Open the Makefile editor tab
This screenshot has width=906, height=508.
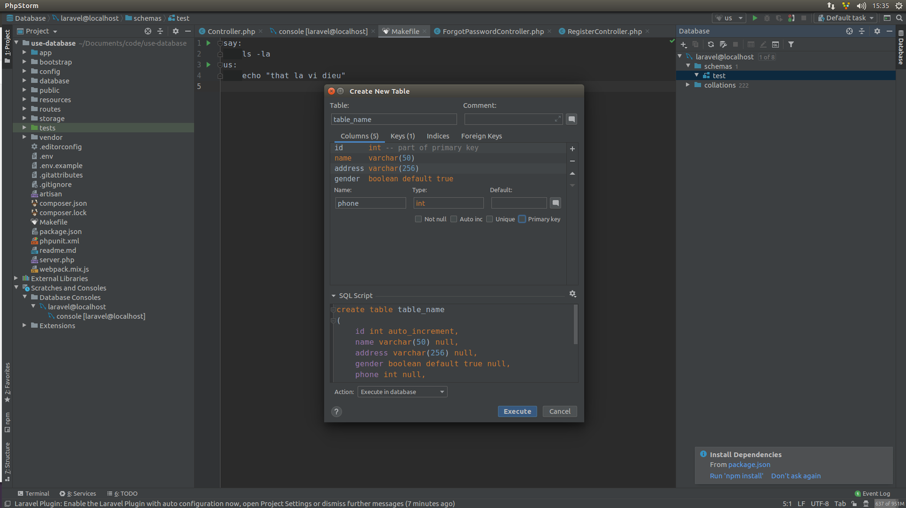[x=405, y=31]
